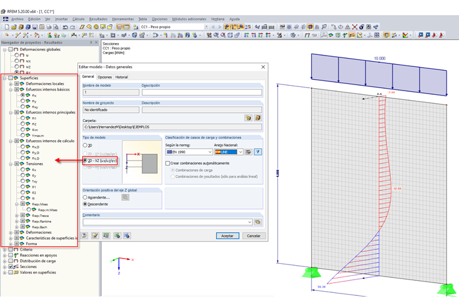459x305 pixels.
Task: Go to previous load case arrow
Action: [213, 27]
